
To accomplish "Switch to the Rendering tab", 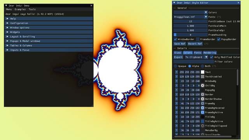I will [x=210, y=53].
